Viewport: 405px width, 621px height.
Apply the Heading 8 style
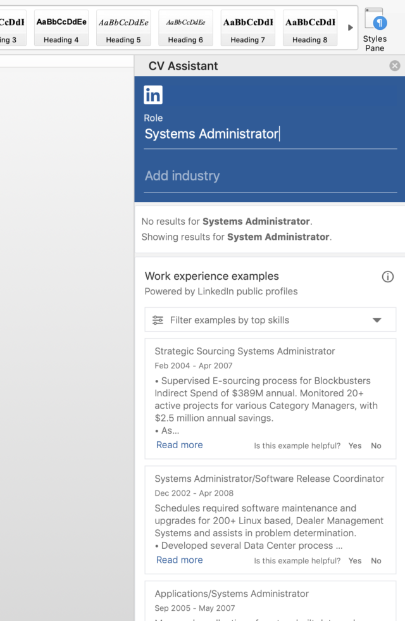309,28
